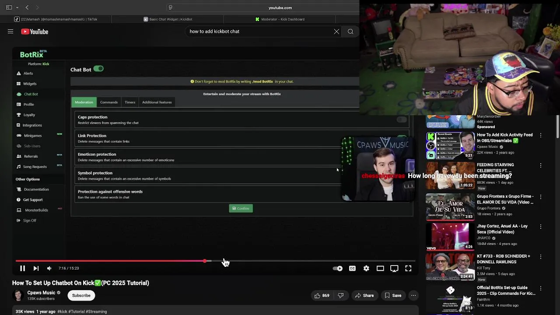Toggle the Caps protection switch
The height and width of the screenshot is (315, 560).
(x=401, y=119)
